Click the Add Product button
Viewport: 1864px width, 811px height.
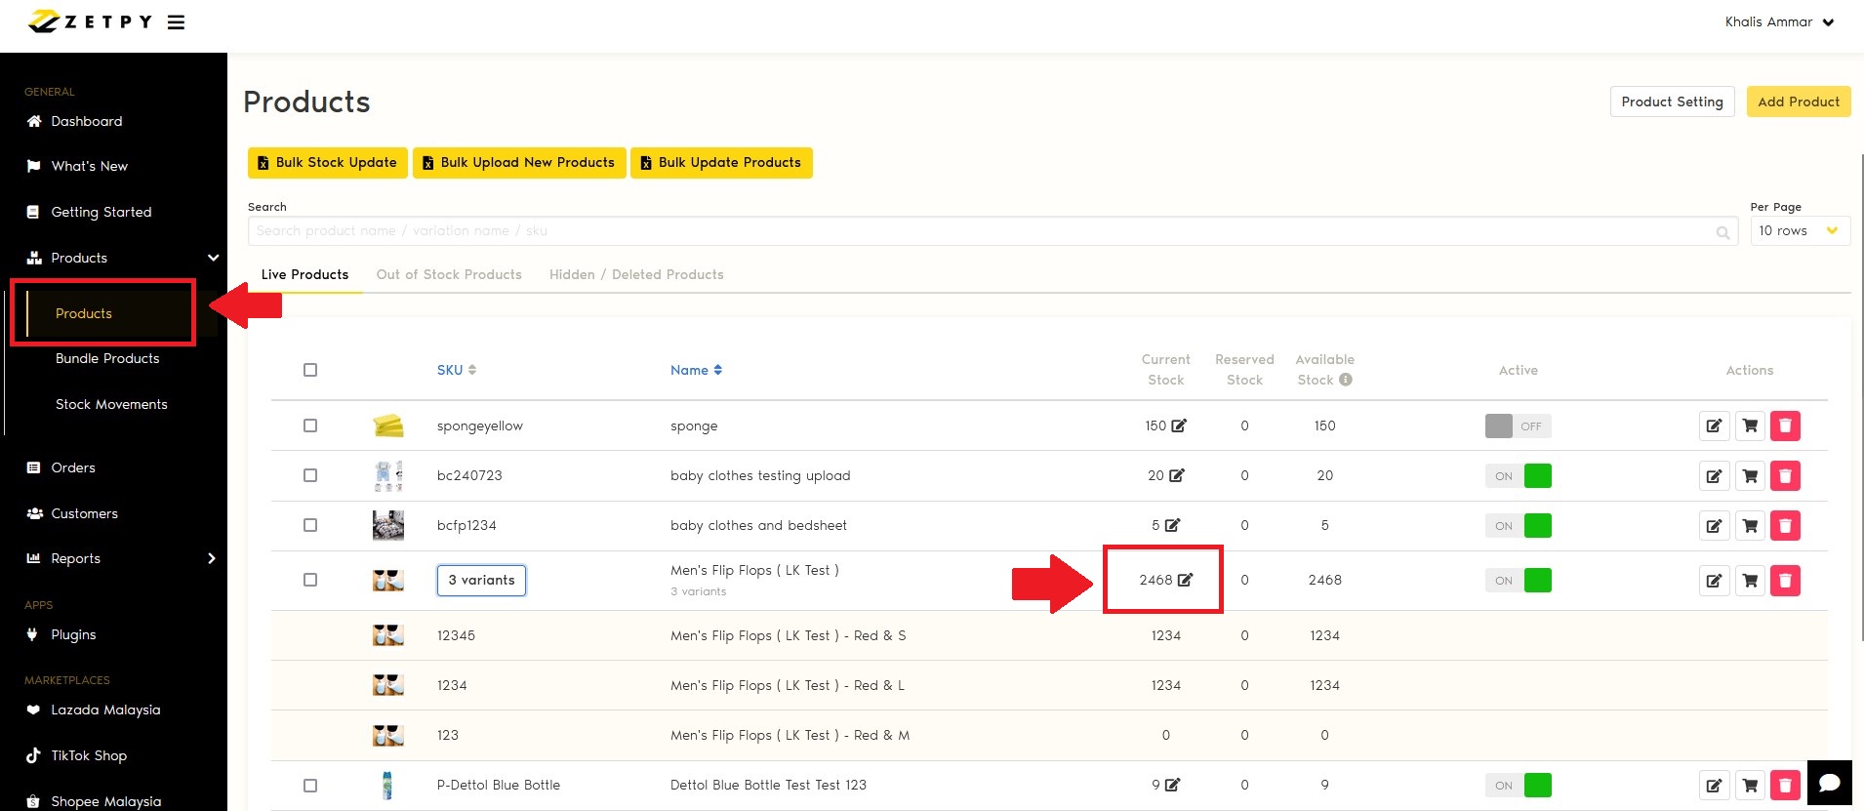pyautogui.click(x=1798, y=101)
